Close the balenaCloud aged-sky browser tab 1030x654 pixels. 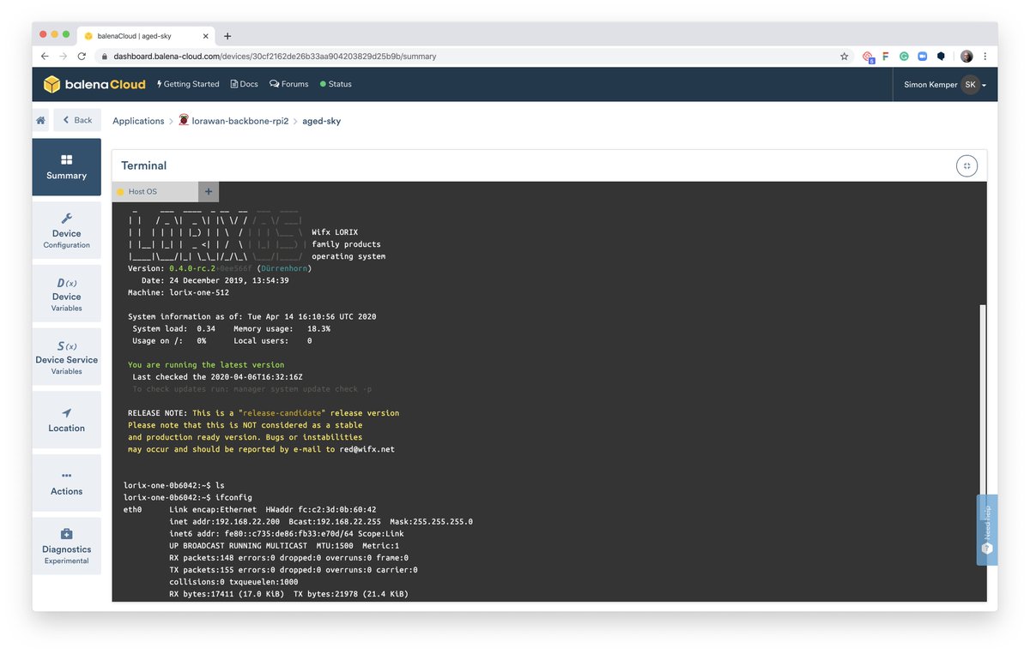[206, 36]
